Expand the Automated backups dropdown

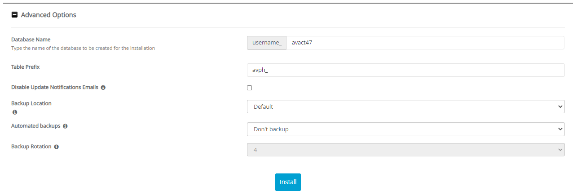405,129
